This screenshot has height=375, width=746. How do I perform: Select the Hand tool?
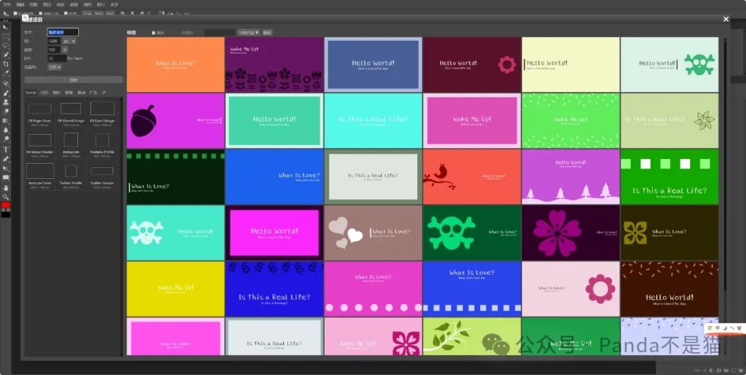tap(6, 188)
